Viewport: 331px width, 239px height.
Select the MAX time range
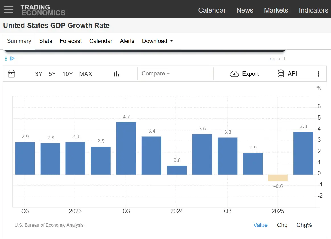click(86, 74)
